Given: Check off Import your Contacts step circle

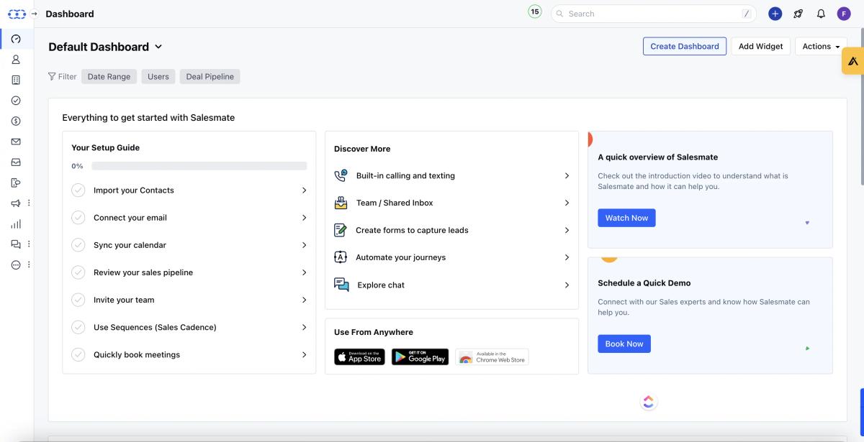Looking at the screenshot, I should click(78, 190).
